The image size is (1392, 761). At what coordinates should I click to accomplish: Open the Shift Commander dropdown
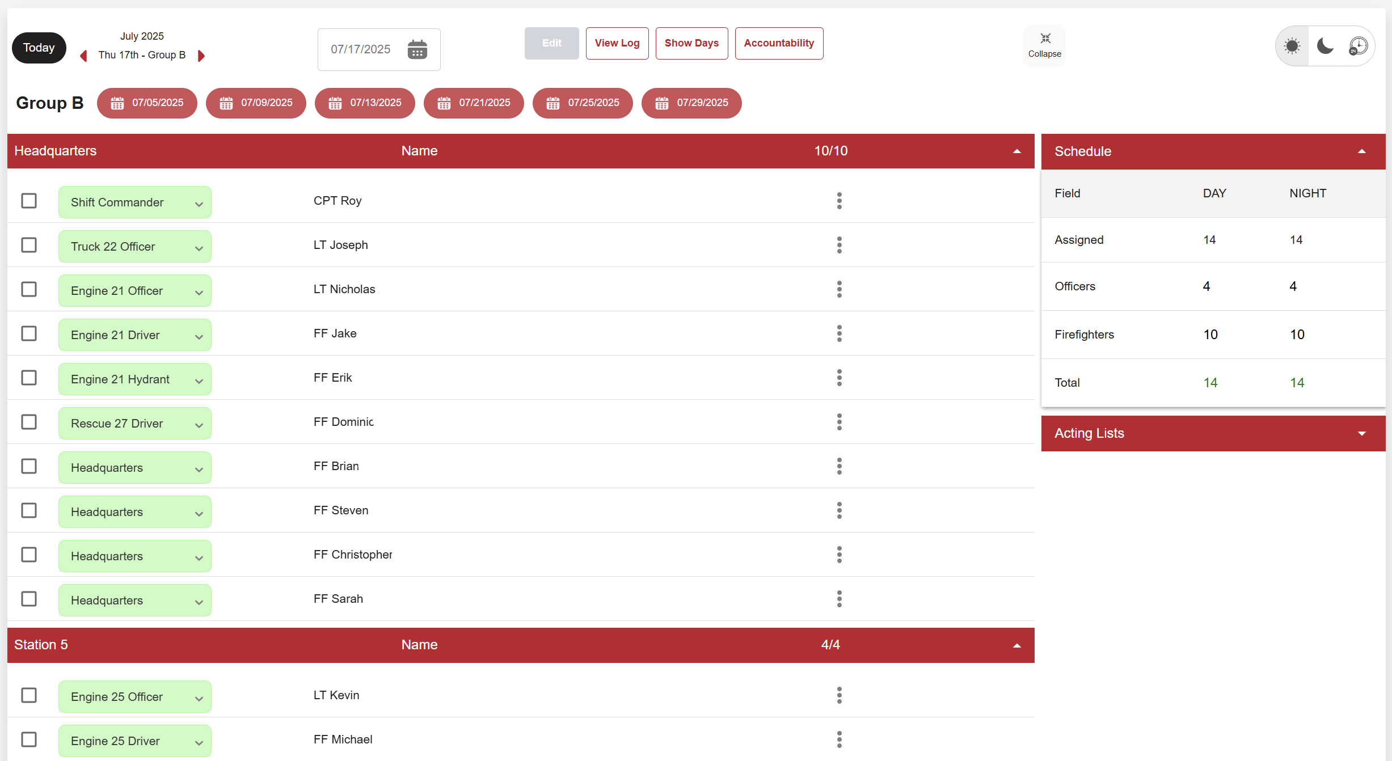pyautogui.click(x=135, y=202)
